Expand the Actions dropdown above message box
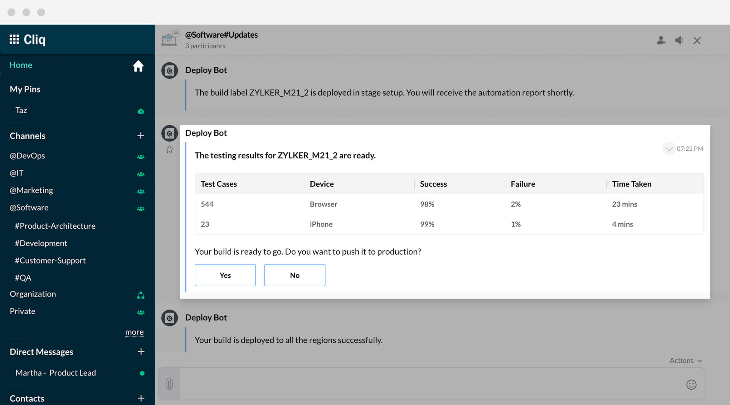The width and height of the screenshot is (730, 405). (685, 360)
